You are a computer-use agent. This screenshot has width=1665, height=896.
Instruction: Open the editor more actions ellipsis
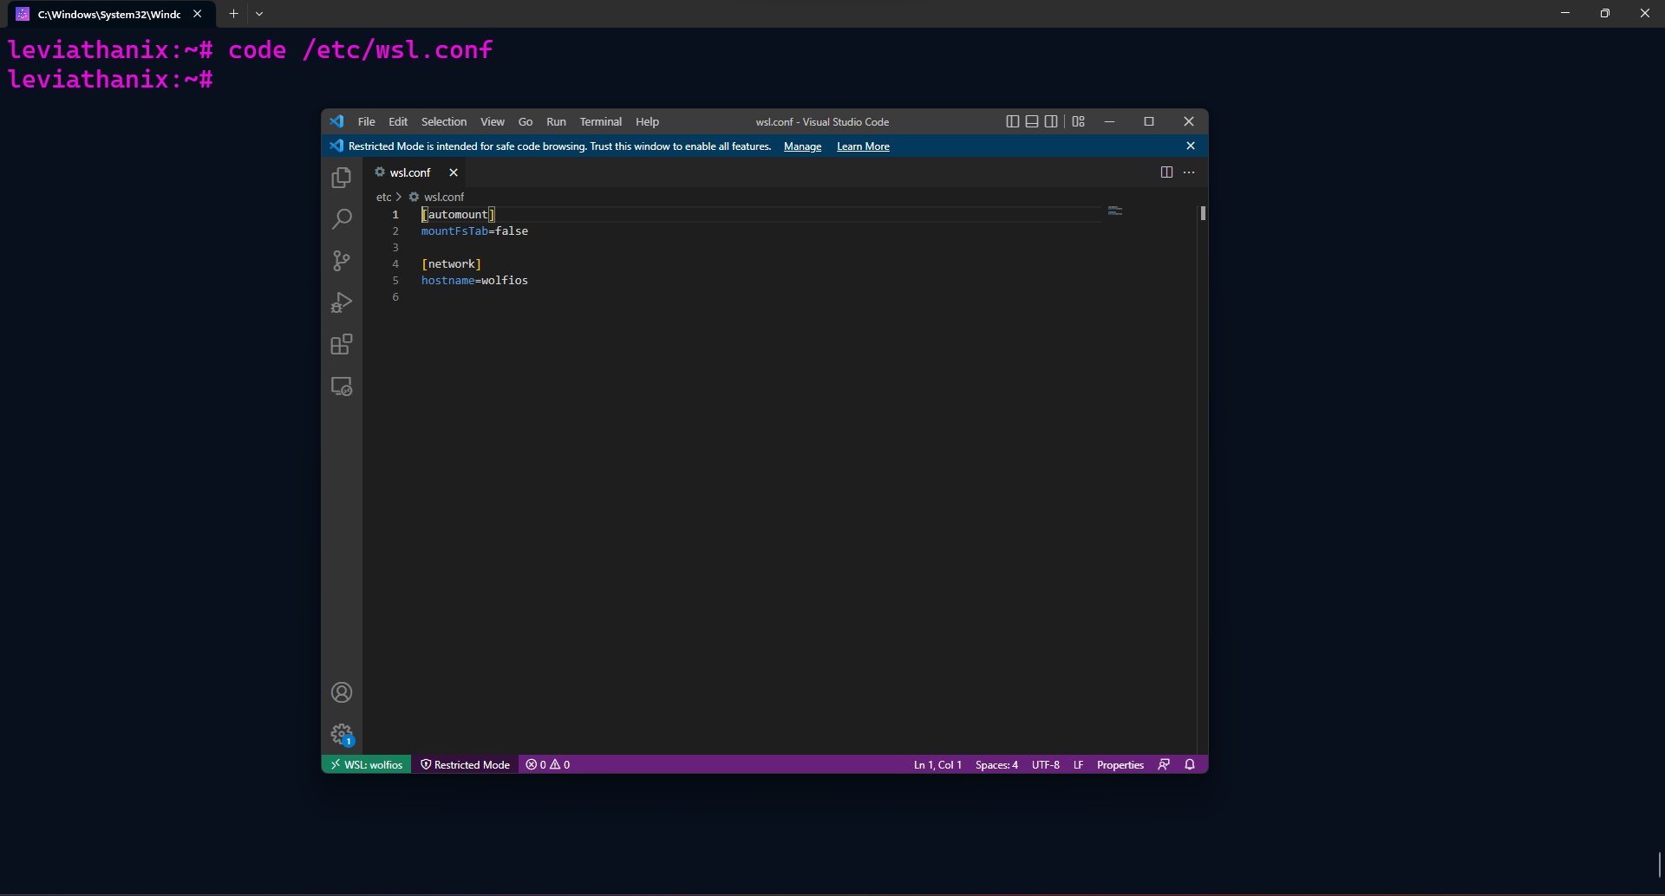1189,172
